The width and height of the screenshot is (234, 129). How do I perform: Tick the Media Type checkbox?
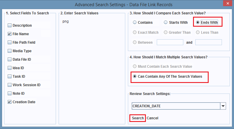(x=10, y=51)
